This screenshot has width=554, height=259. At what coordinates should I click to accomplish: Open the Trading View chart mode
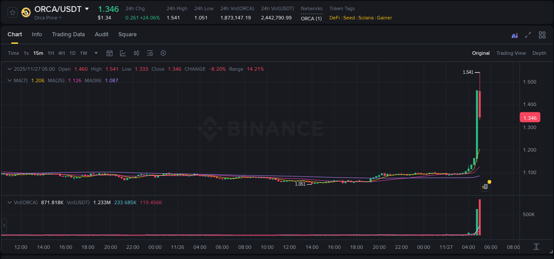(511, 53)
